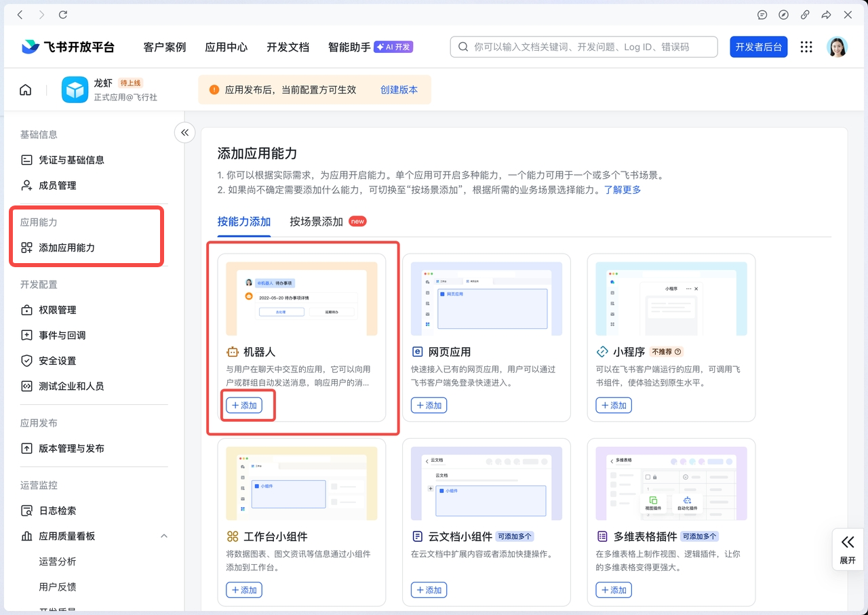Click the 创建版本 link in the banner
868x615 pixels.
[399, 89]
